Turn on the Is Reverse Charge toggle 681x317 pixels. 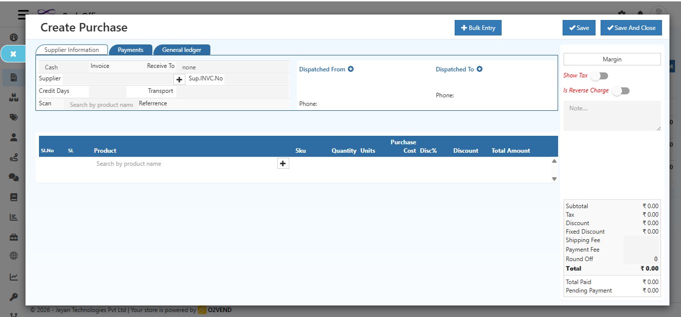point(621,90)
